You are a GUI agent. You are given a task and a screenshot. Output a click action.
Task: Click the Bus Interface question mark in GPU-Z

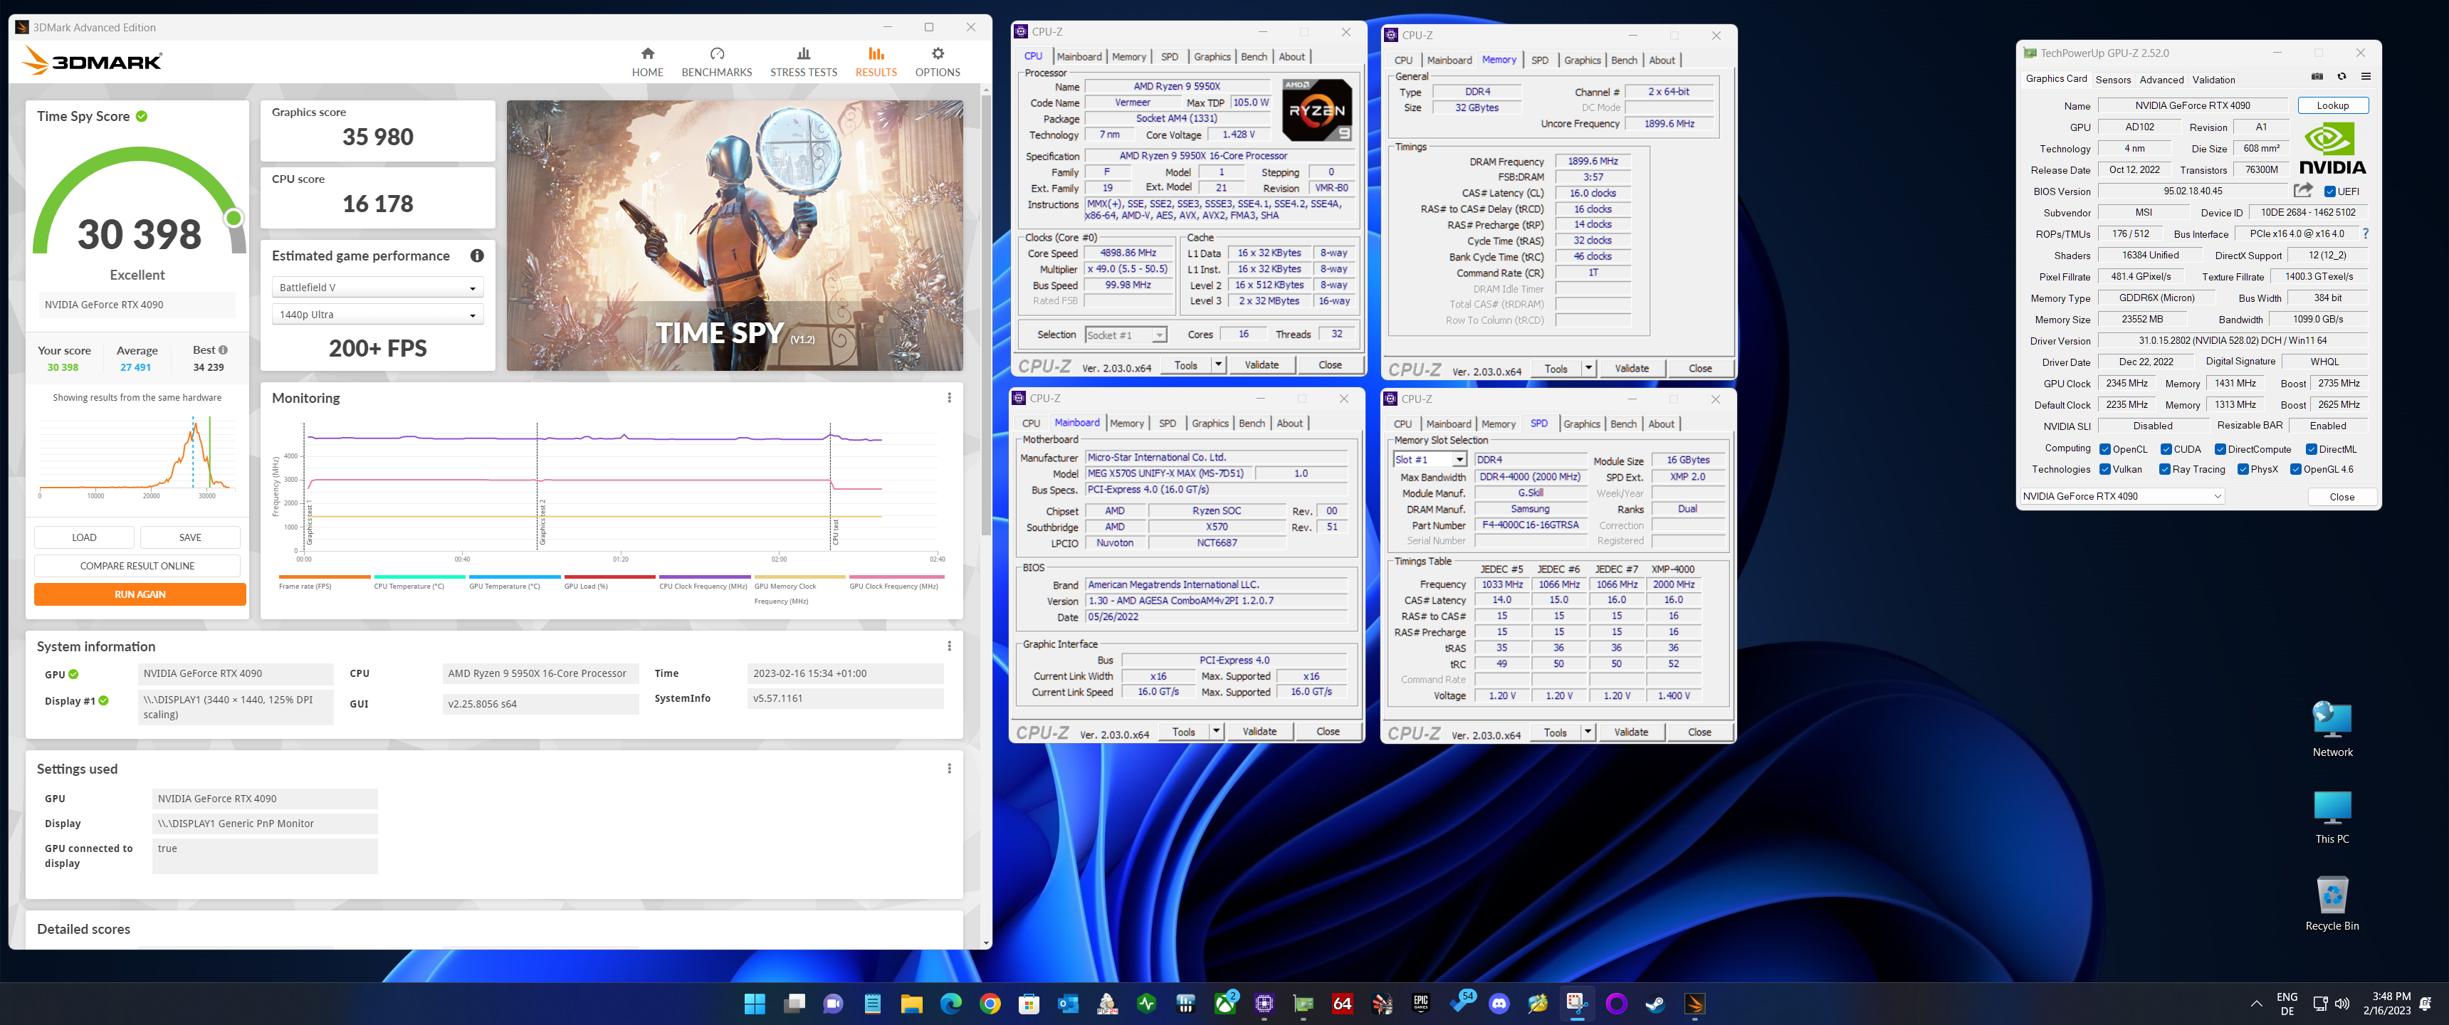pos(2365,233)
